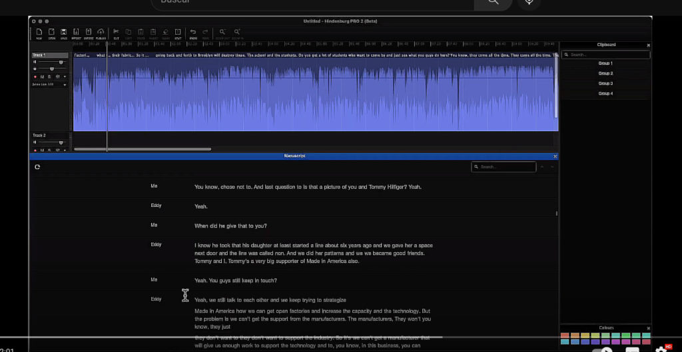Click the text 'When did he give that to you?'
Image resolution: width=682 pixels, height=352 pixels.
[230, 226]
